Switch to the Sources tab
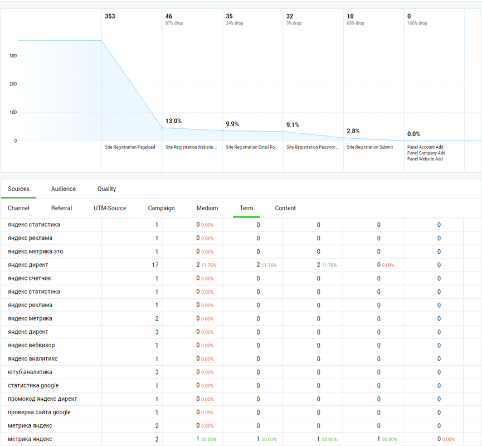Image resolution: width=482 pixels, height=446 pixels. coord(18,189)
